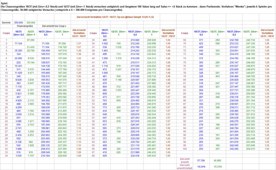Click the cell with 1.532
This screenshot has height=170, width=276.
tap(118, 47)
